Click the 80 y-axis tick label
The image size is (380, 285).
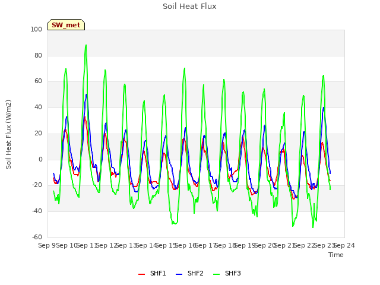pos(38,55)
